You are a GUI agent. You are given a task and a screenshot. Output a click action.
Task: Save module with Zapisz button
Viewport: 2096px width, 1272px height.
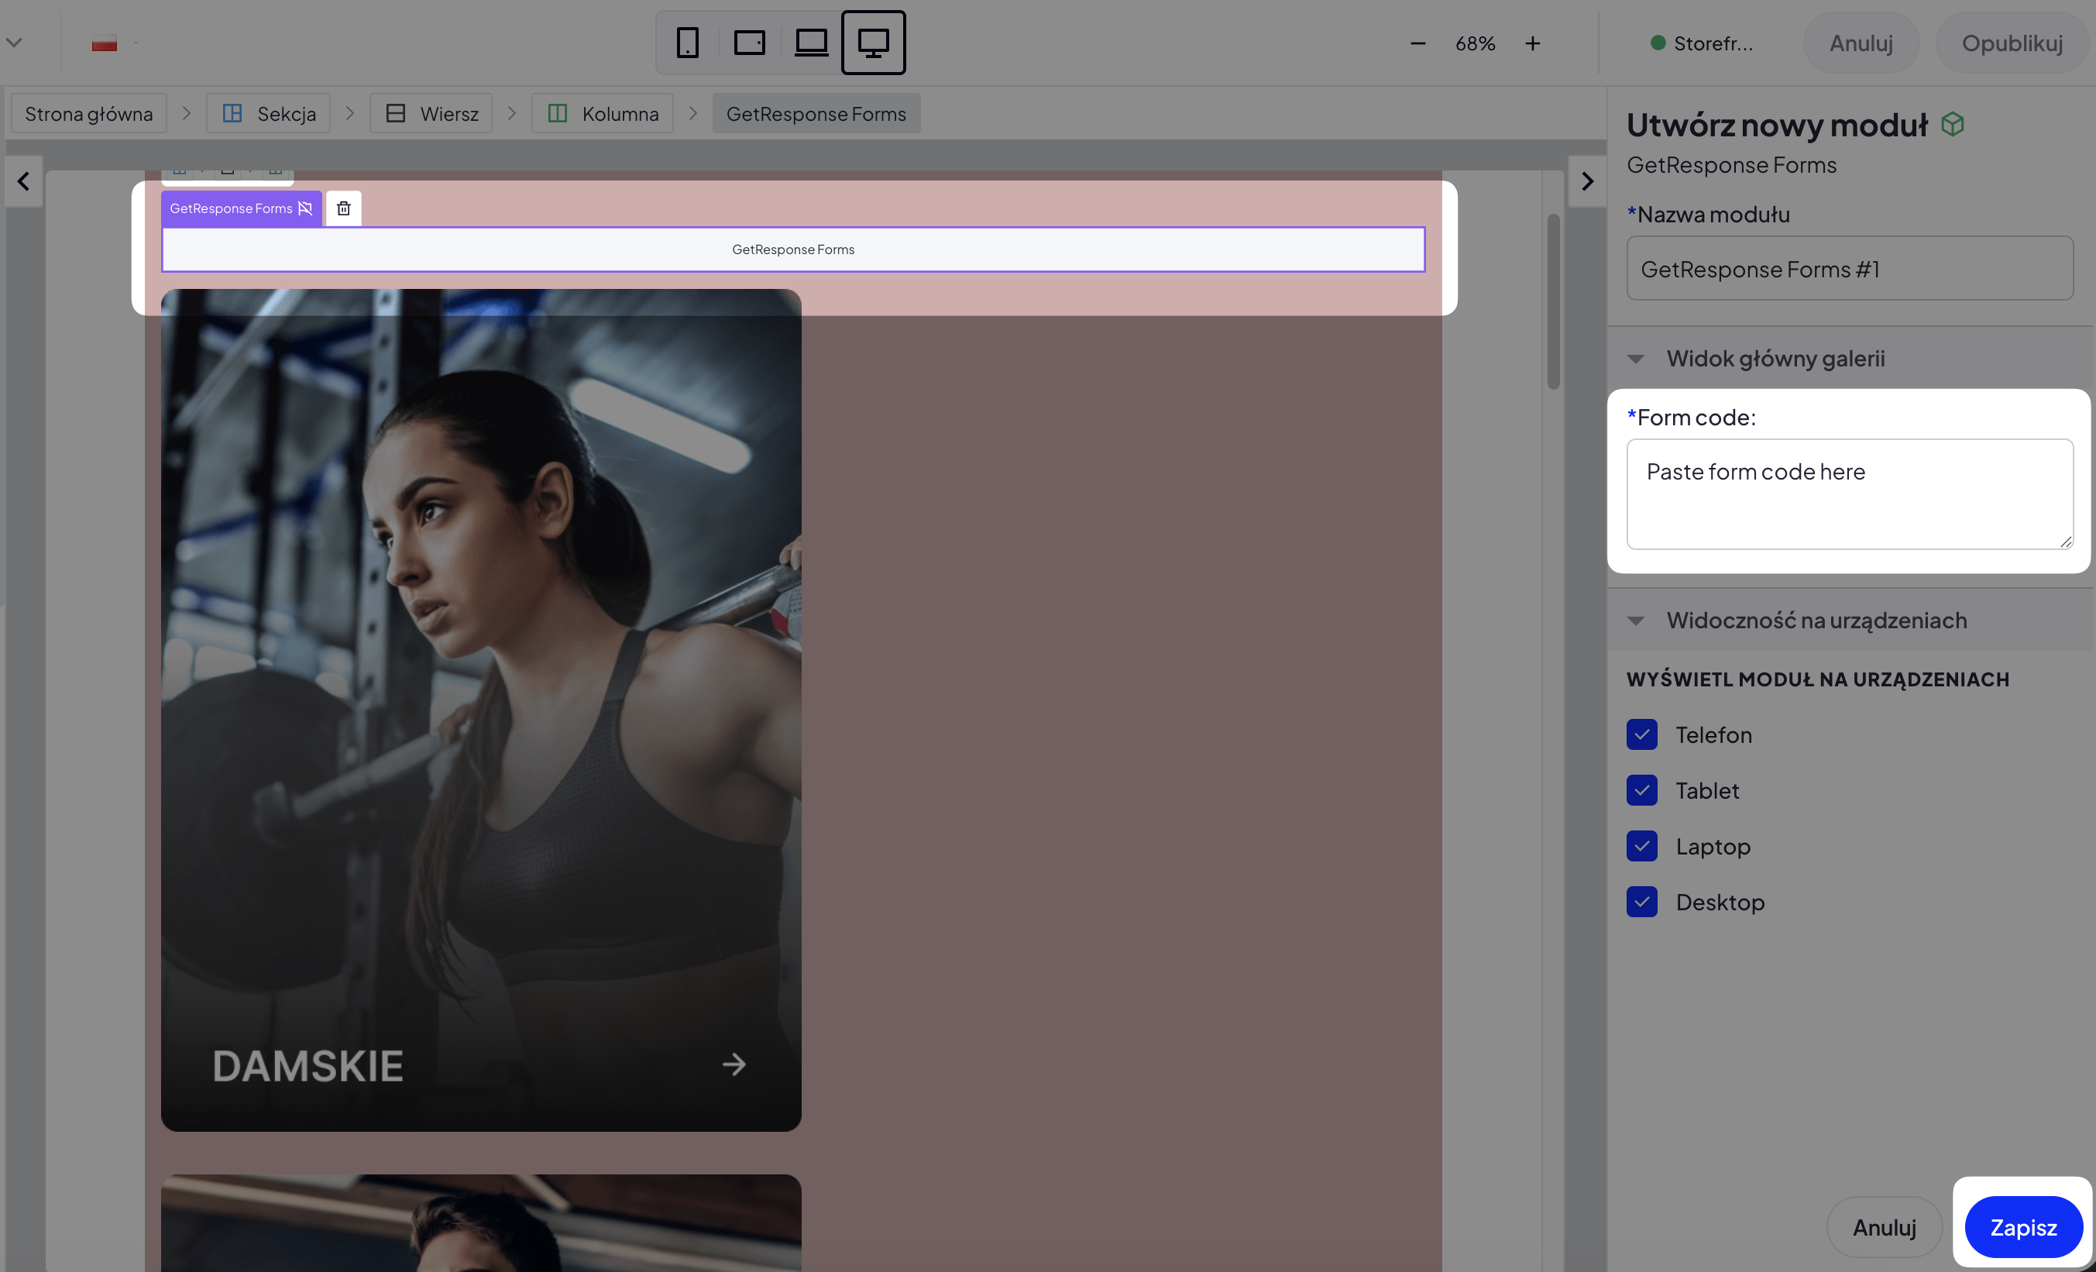(2023, 1227)
